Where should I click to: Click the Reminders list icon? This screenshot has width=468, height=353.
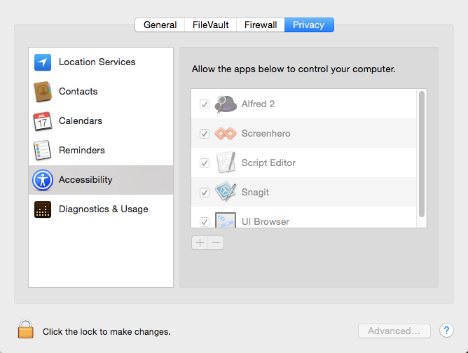[42, 150]
